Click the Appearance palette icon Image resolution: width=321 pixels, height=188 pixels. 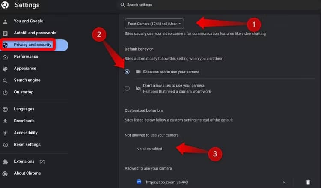pyautogui.click(x=5, y=69)
